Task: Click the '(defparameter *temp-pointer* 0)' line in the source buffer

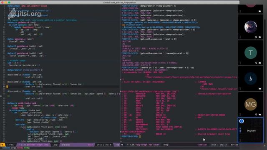Action: pos(25,70)
